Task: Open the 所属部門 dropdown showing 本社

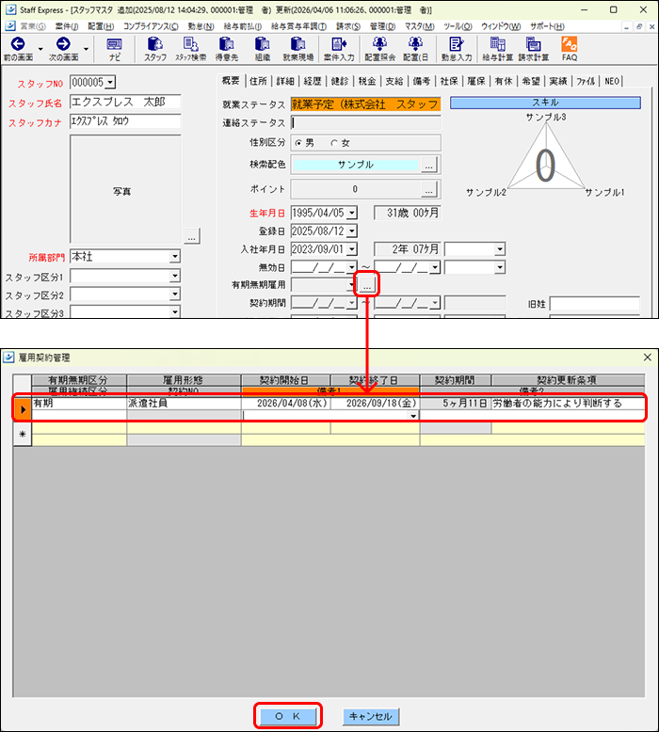Action: point(175,256)
